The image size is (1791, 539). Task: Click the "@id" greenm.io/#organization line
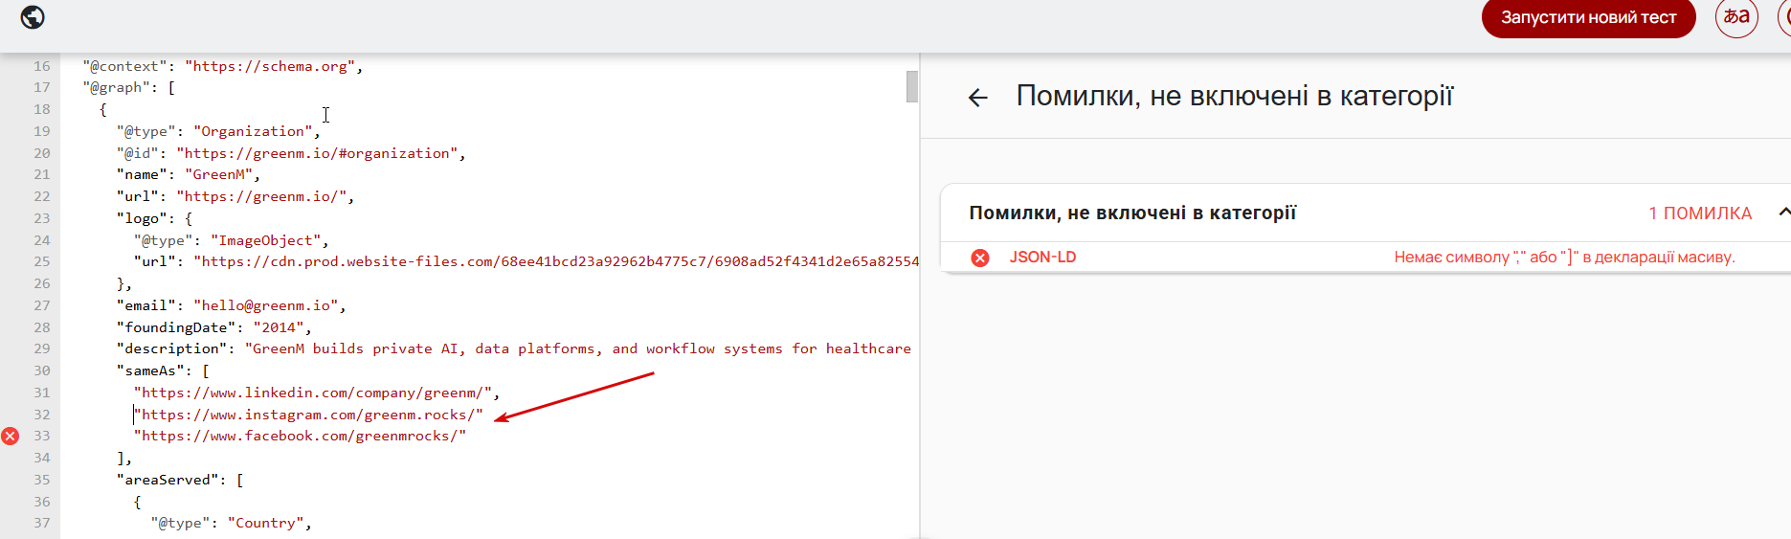click(x=291, y=153)
